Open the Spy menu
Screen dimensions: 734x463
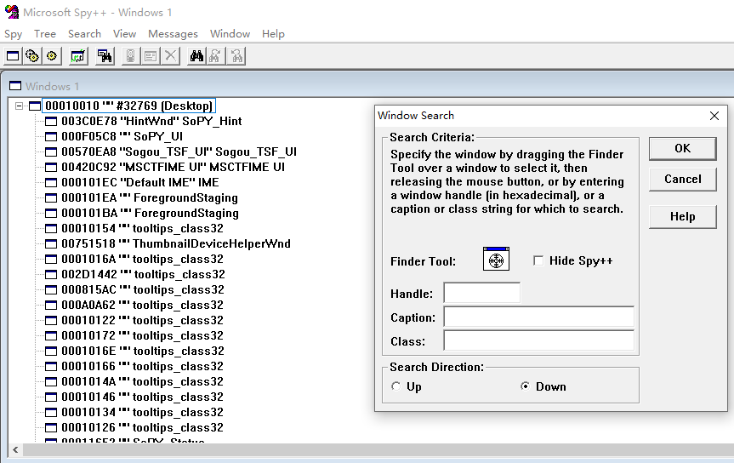pos(14,34)
